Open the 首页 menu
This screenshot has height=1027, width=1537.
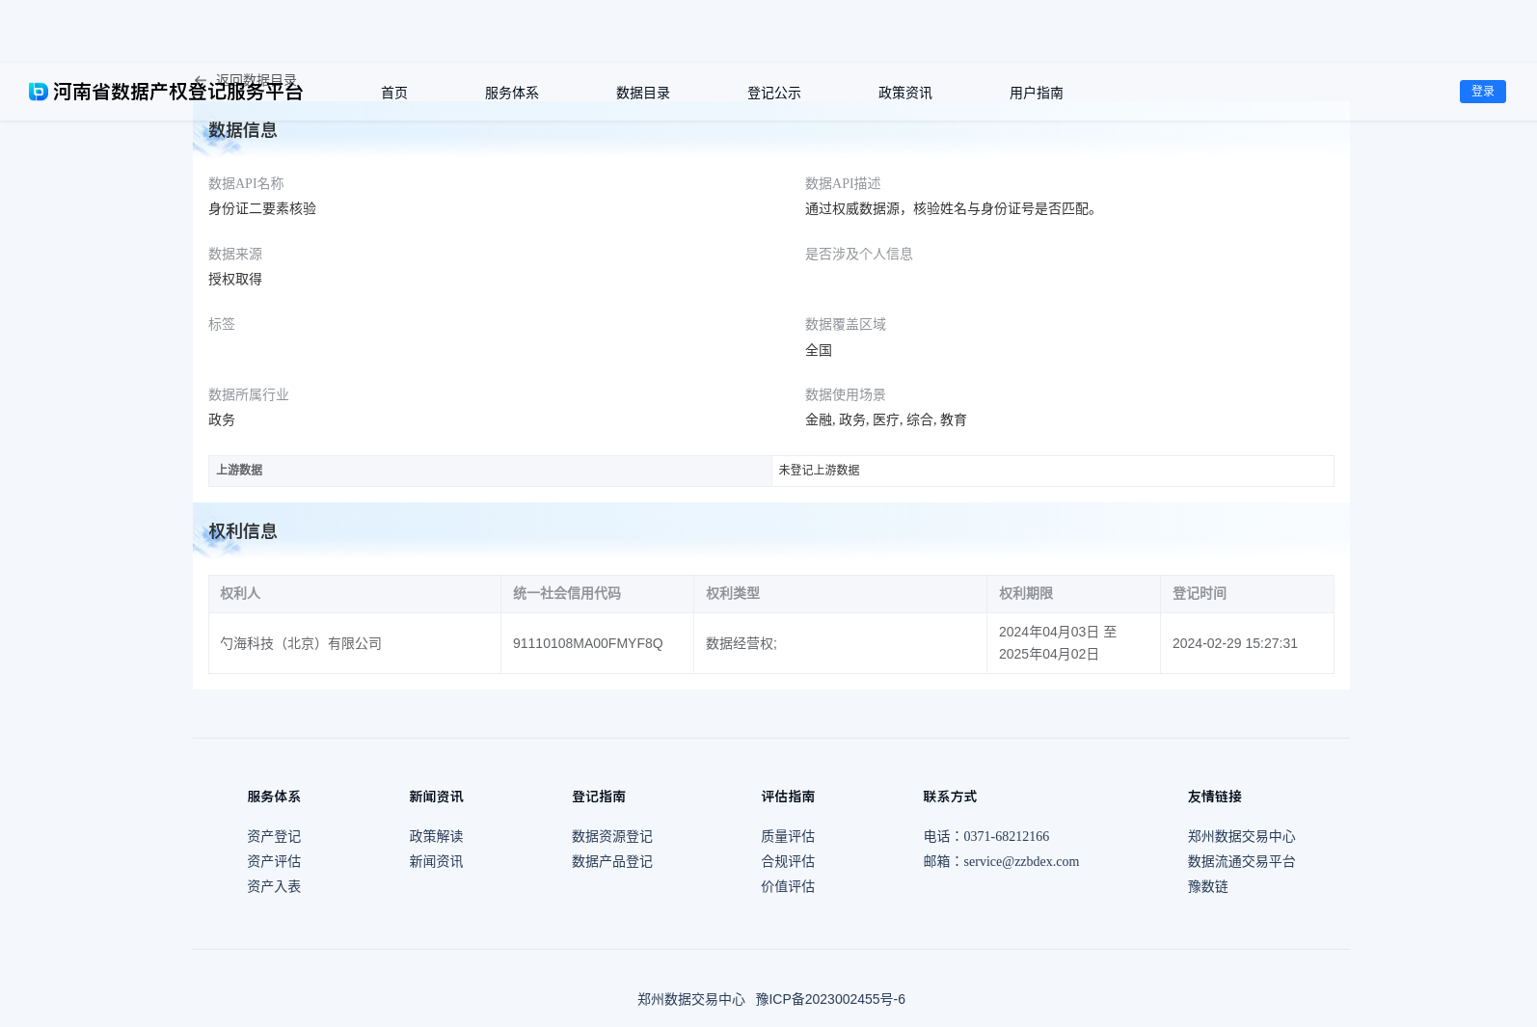click(x=394, y=93)
